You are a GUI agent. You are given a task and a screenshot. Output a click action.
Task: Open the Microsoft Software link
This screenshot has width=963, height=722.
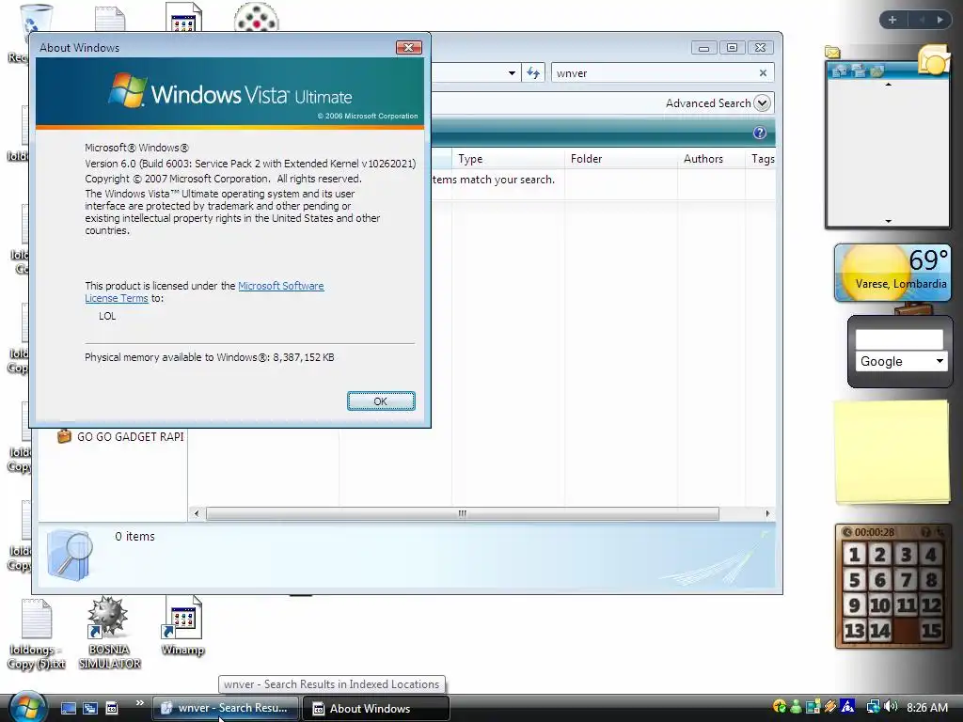[280, 286]
